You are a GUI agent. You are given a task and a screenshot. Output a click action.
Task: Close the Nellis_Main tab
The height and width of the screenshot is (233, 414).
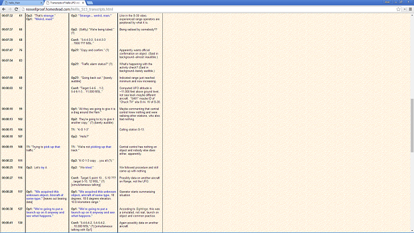[40, 3]
